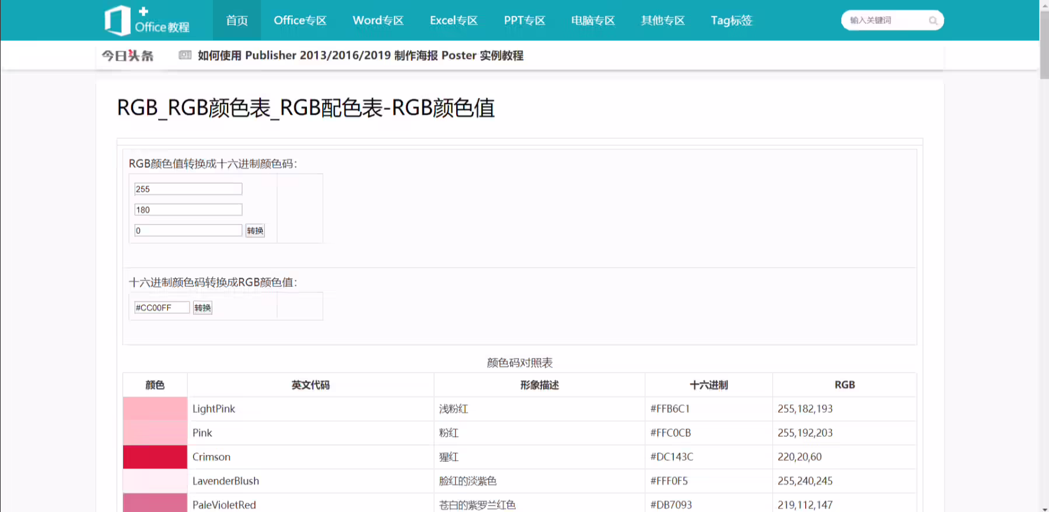Click the Office教程 site logo
Viewport: 1049px width, 512px height.
click(x=147, y=20)
